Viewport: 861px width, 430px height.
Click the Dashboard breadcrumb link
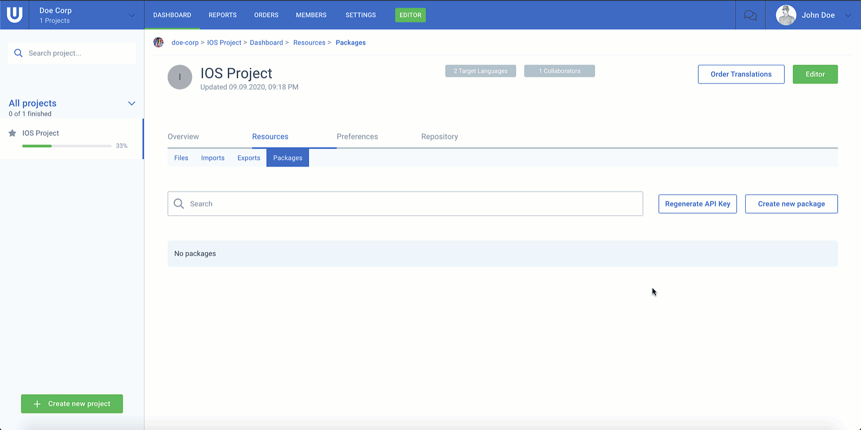(266, 43)
